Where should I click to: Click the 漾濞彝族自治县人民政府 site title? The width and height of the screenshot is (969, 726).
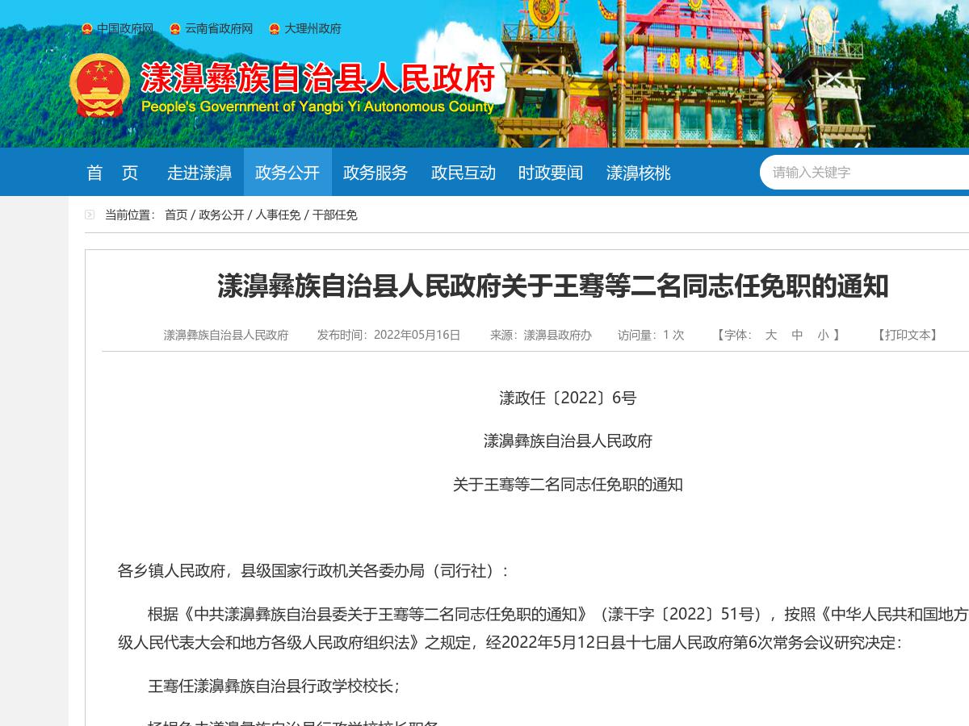click(x=318, y=78)
